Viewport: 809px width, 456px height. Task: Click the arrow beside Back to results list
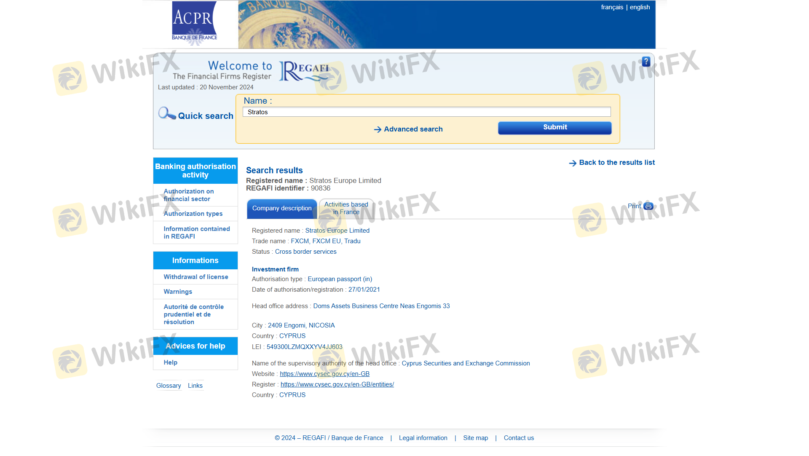[x=572, y=163]
